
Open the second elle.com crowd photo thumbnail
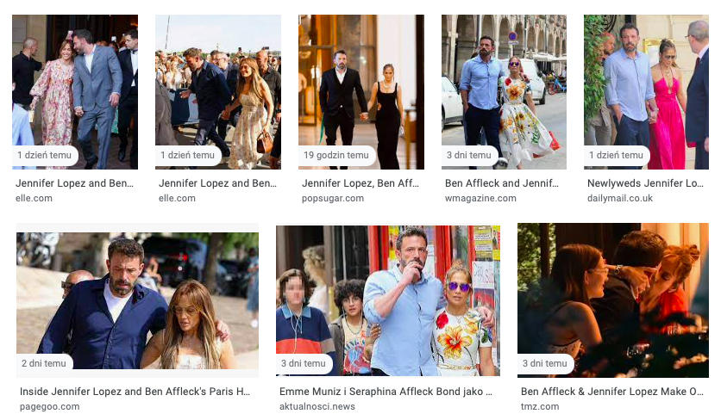click(218, 92)
